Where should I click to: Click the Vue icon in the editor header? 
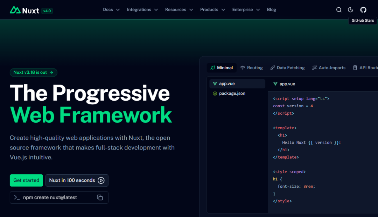tap(275, 84)
